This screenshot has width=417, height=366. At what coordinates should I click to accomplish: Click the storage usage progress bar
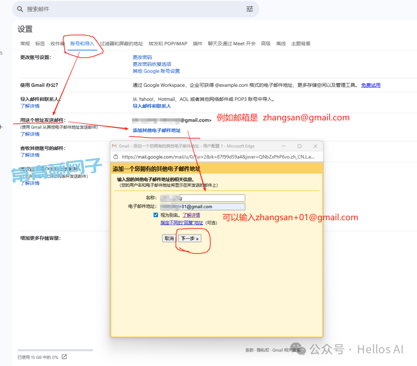(x=55, y=350)
